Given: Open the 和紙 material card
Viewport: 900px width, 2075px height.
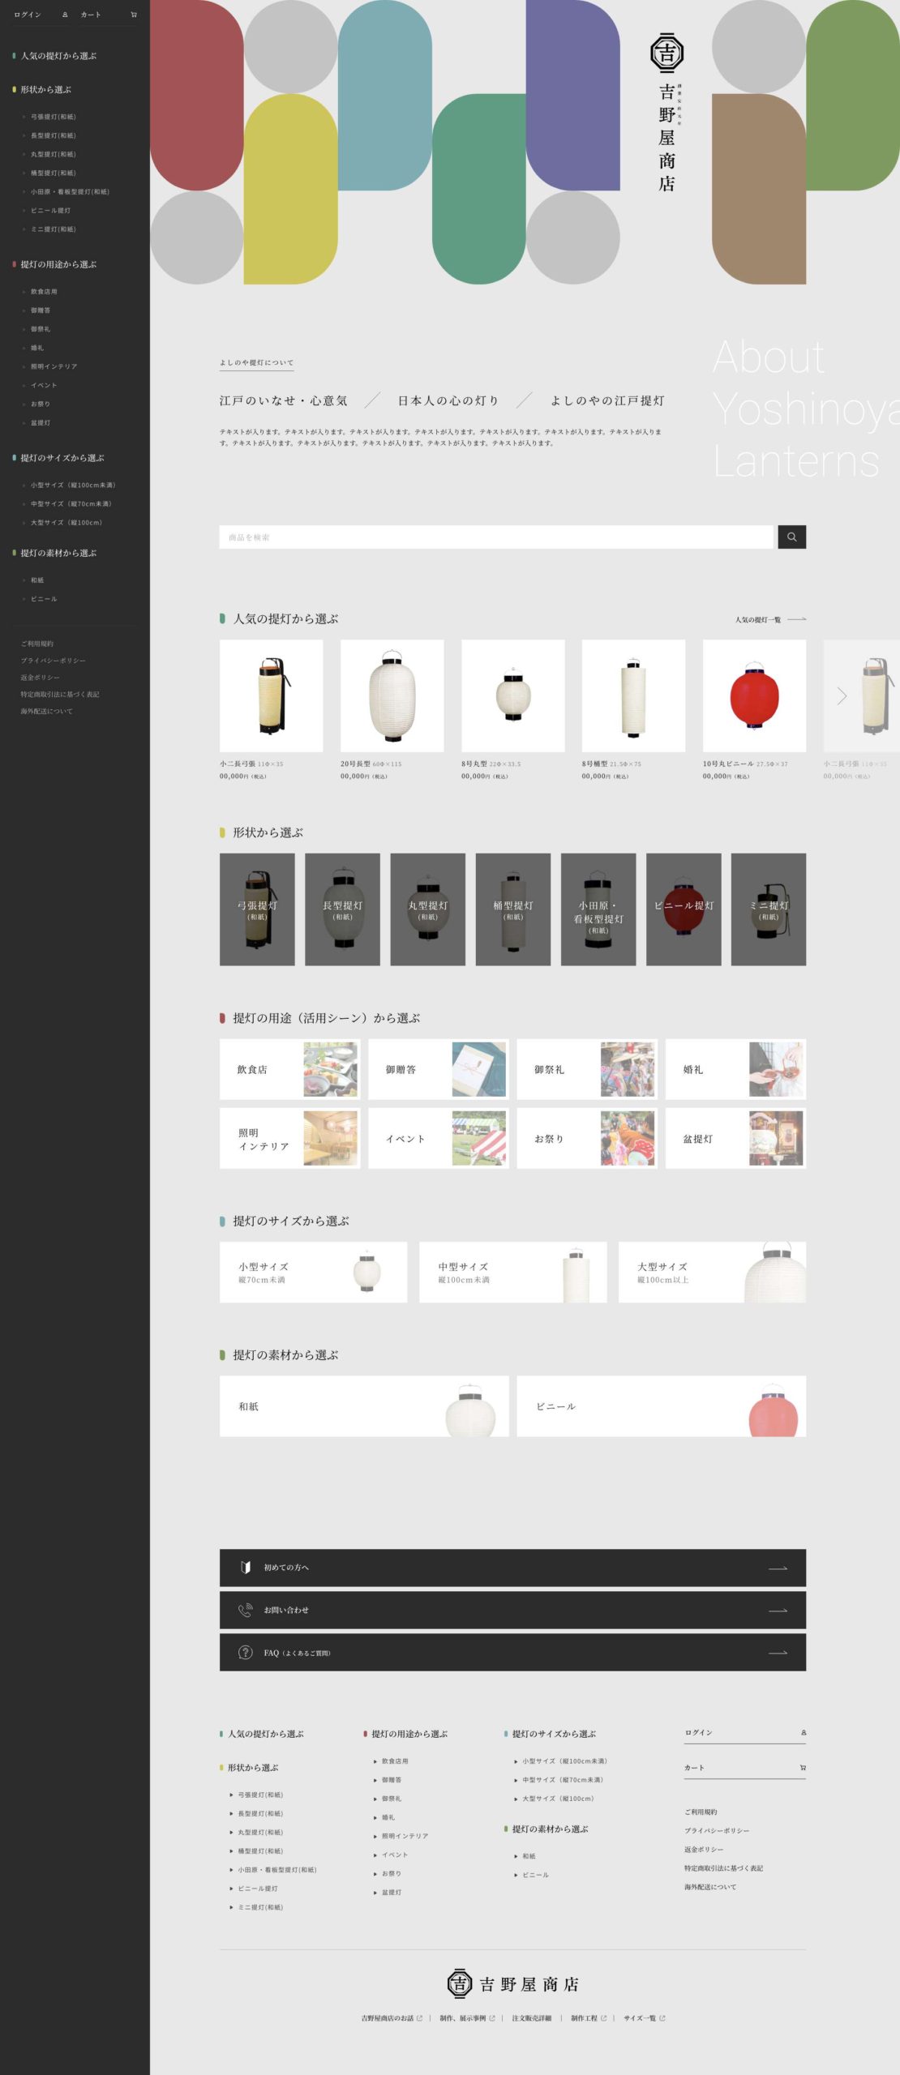Looking at the screenshot, I should 364,1405.
